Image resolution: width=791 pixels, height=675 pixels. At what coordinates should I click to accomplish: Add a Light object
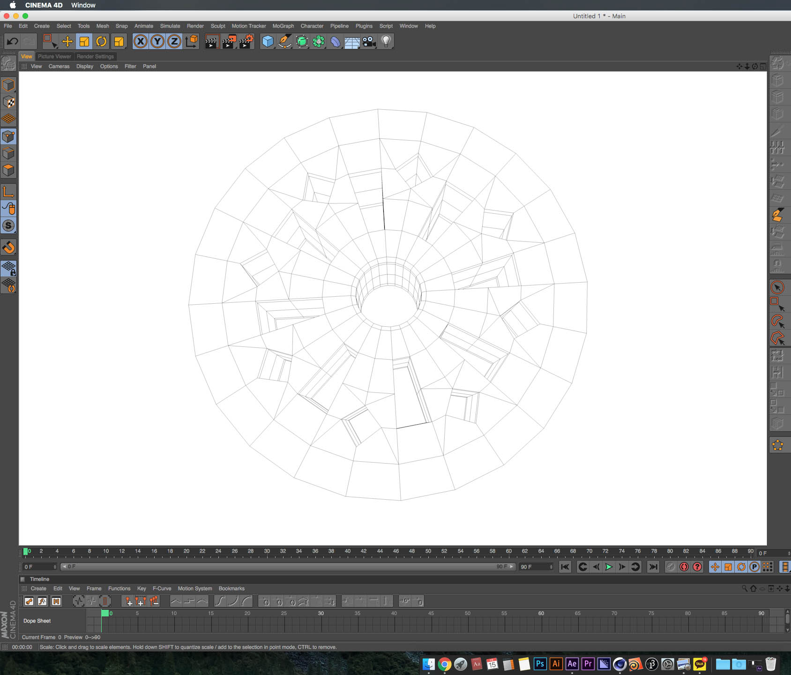tap(386, 41)
